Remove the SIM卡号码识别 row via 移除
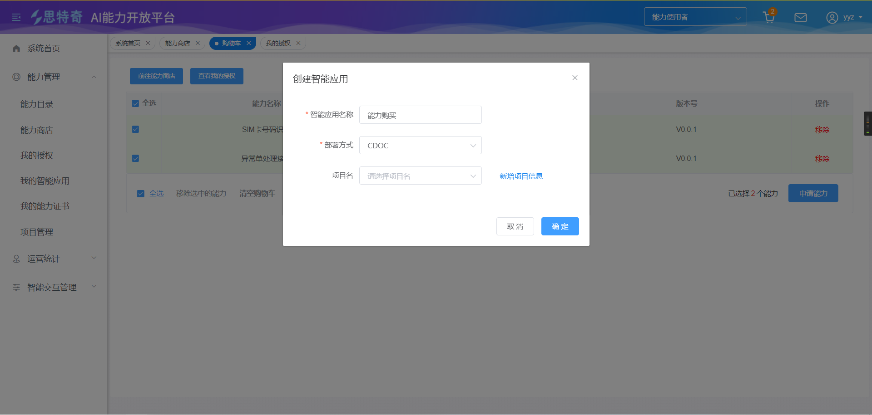This screenshot has width=872, height=415. pos(822,130)
